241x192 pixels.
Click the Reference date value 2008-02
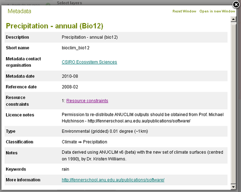pos(70,87)
